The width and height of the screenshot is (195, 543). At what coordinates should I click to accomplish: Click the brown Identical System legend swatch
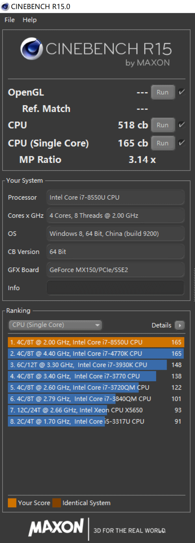click(57, 503)
